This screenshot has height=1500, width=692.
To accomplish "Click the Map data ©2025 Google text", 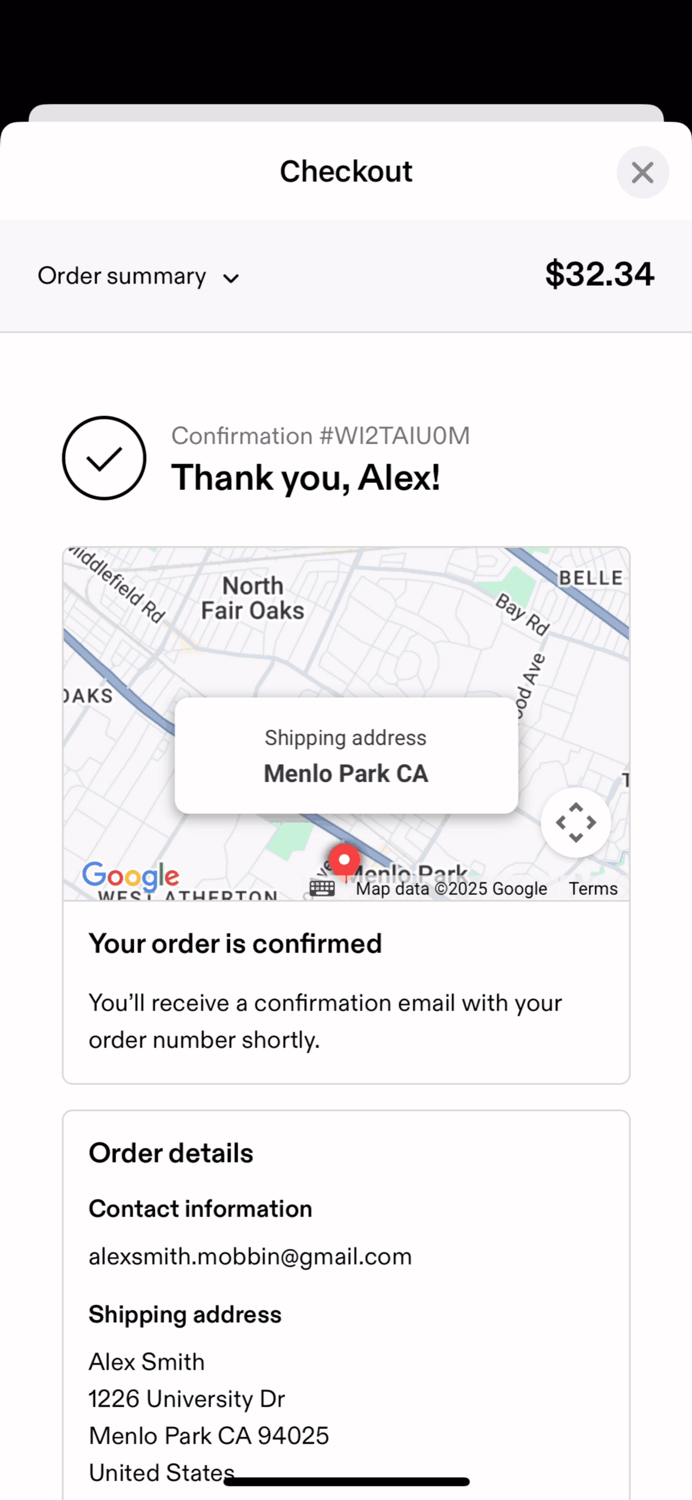I will tap(451, 888).
